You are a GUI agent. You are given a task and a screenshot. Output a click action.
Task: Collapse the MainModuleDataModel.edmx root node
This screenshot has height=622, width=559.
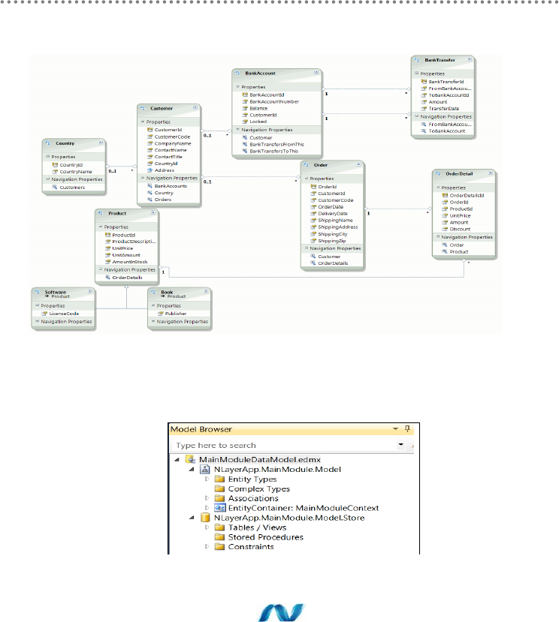pyautogui.click(x=177, y=460)
